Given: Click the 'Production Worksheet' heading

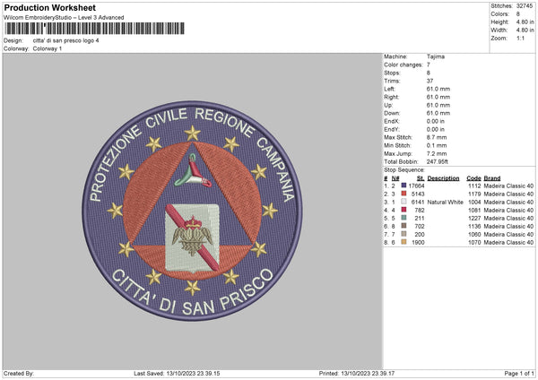Looking at the screenshot, I should pos(49,7).
